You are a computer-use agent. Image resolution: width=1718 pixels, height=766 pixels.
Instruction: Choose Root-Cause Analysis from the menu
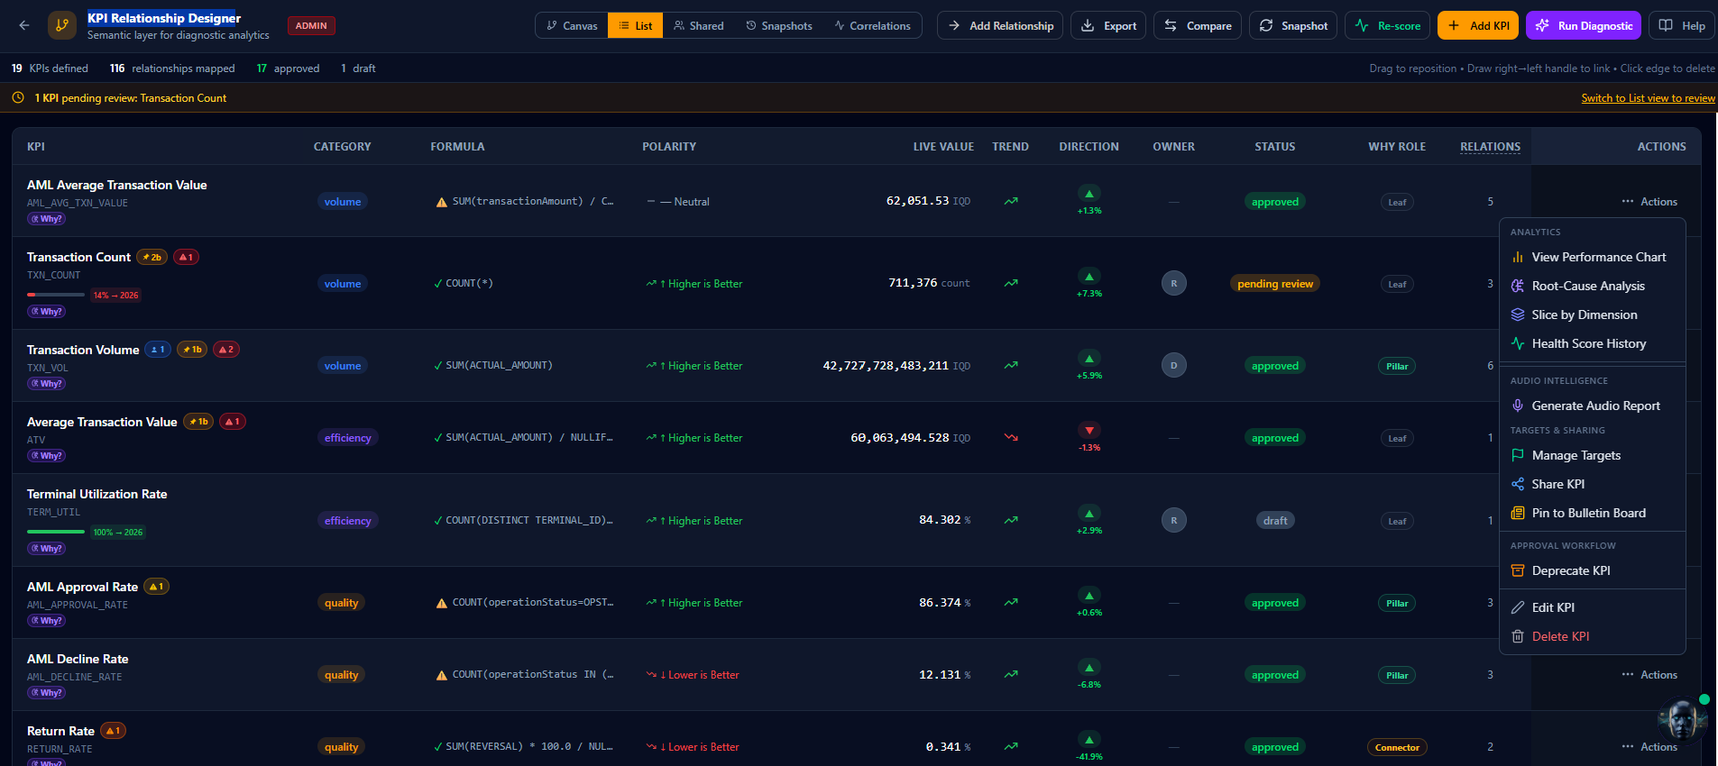click(1592, 286)
